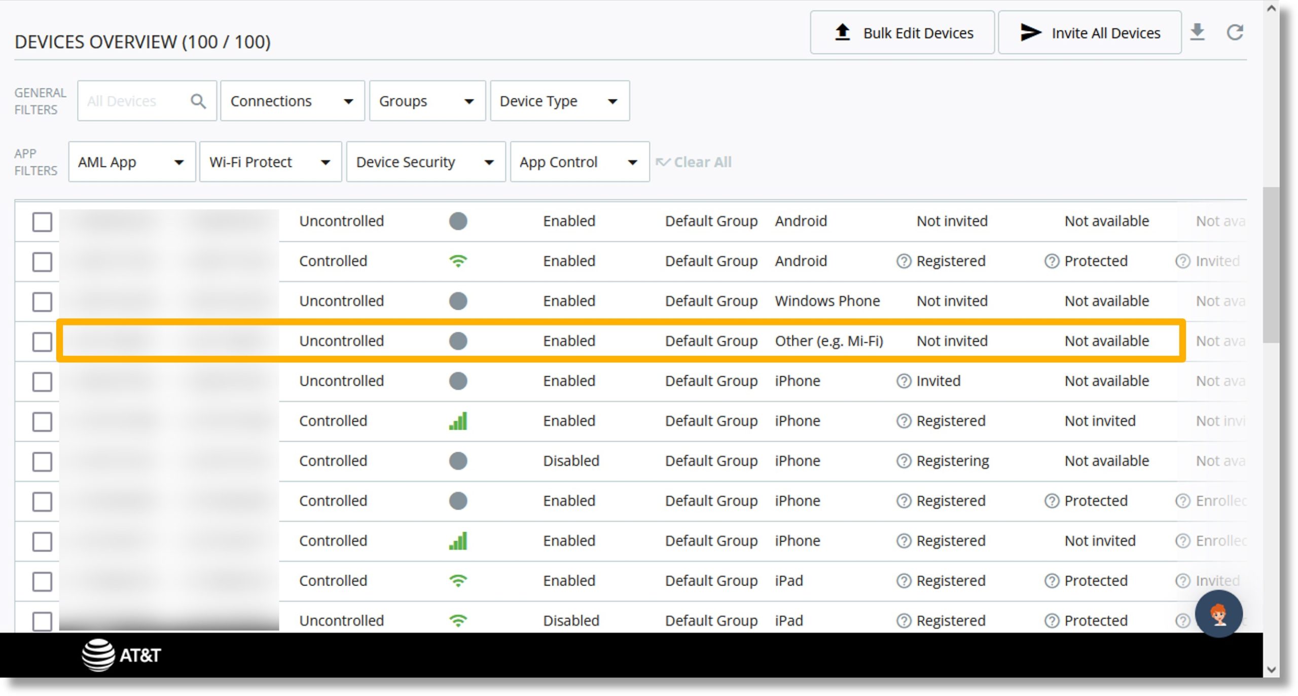Click the DEVICES OVERVIEW (100 / 100) heading

click(x=142, y=42)
